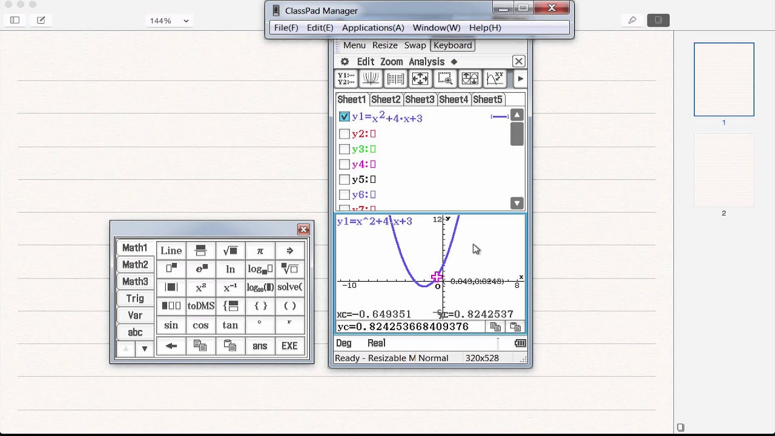Select the zoom box magnifier tool
775x436 pixels.
click(x=445, y=79)
